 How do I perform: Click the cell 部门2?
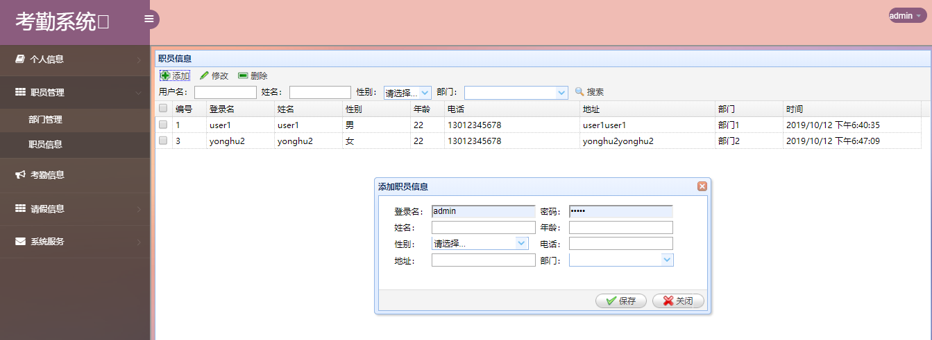pyautogui.click(x=749, y=141)
